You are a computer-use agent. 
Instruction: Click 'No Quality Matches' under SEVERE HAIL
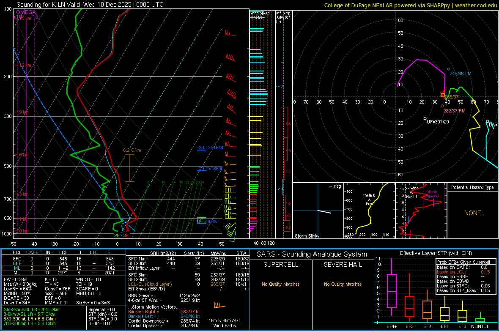coord(343,284)
